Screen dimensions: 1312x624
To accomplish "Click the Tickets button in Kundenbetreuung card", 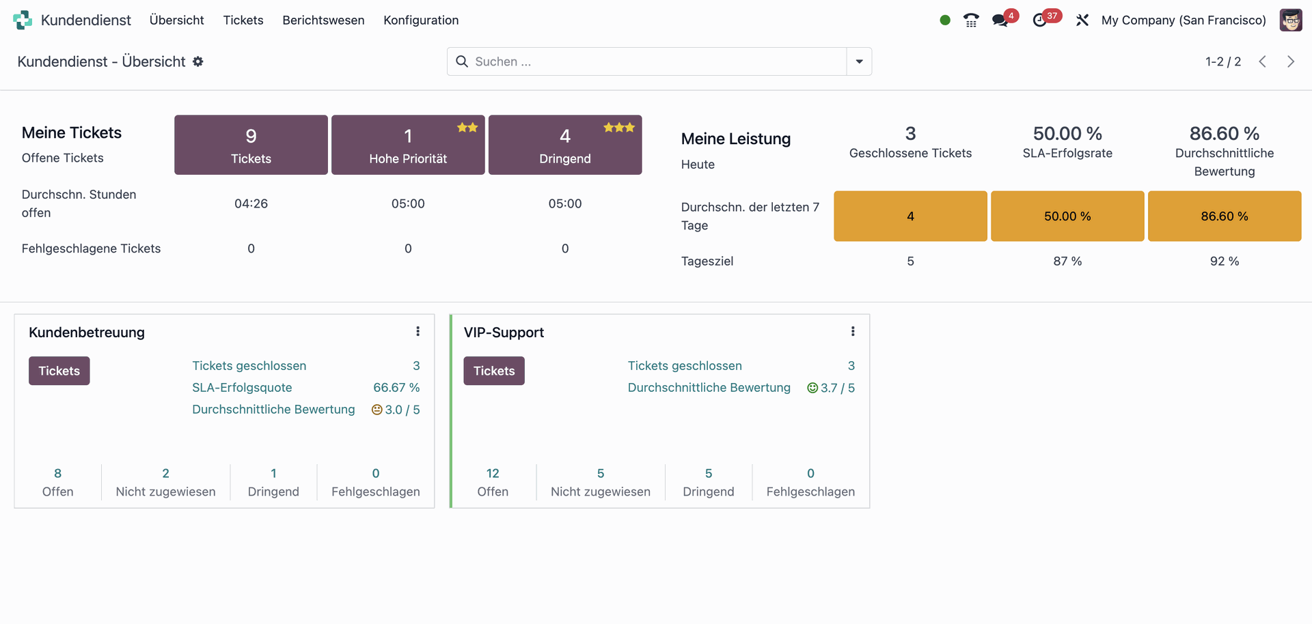I will click(x=59, y=371).
